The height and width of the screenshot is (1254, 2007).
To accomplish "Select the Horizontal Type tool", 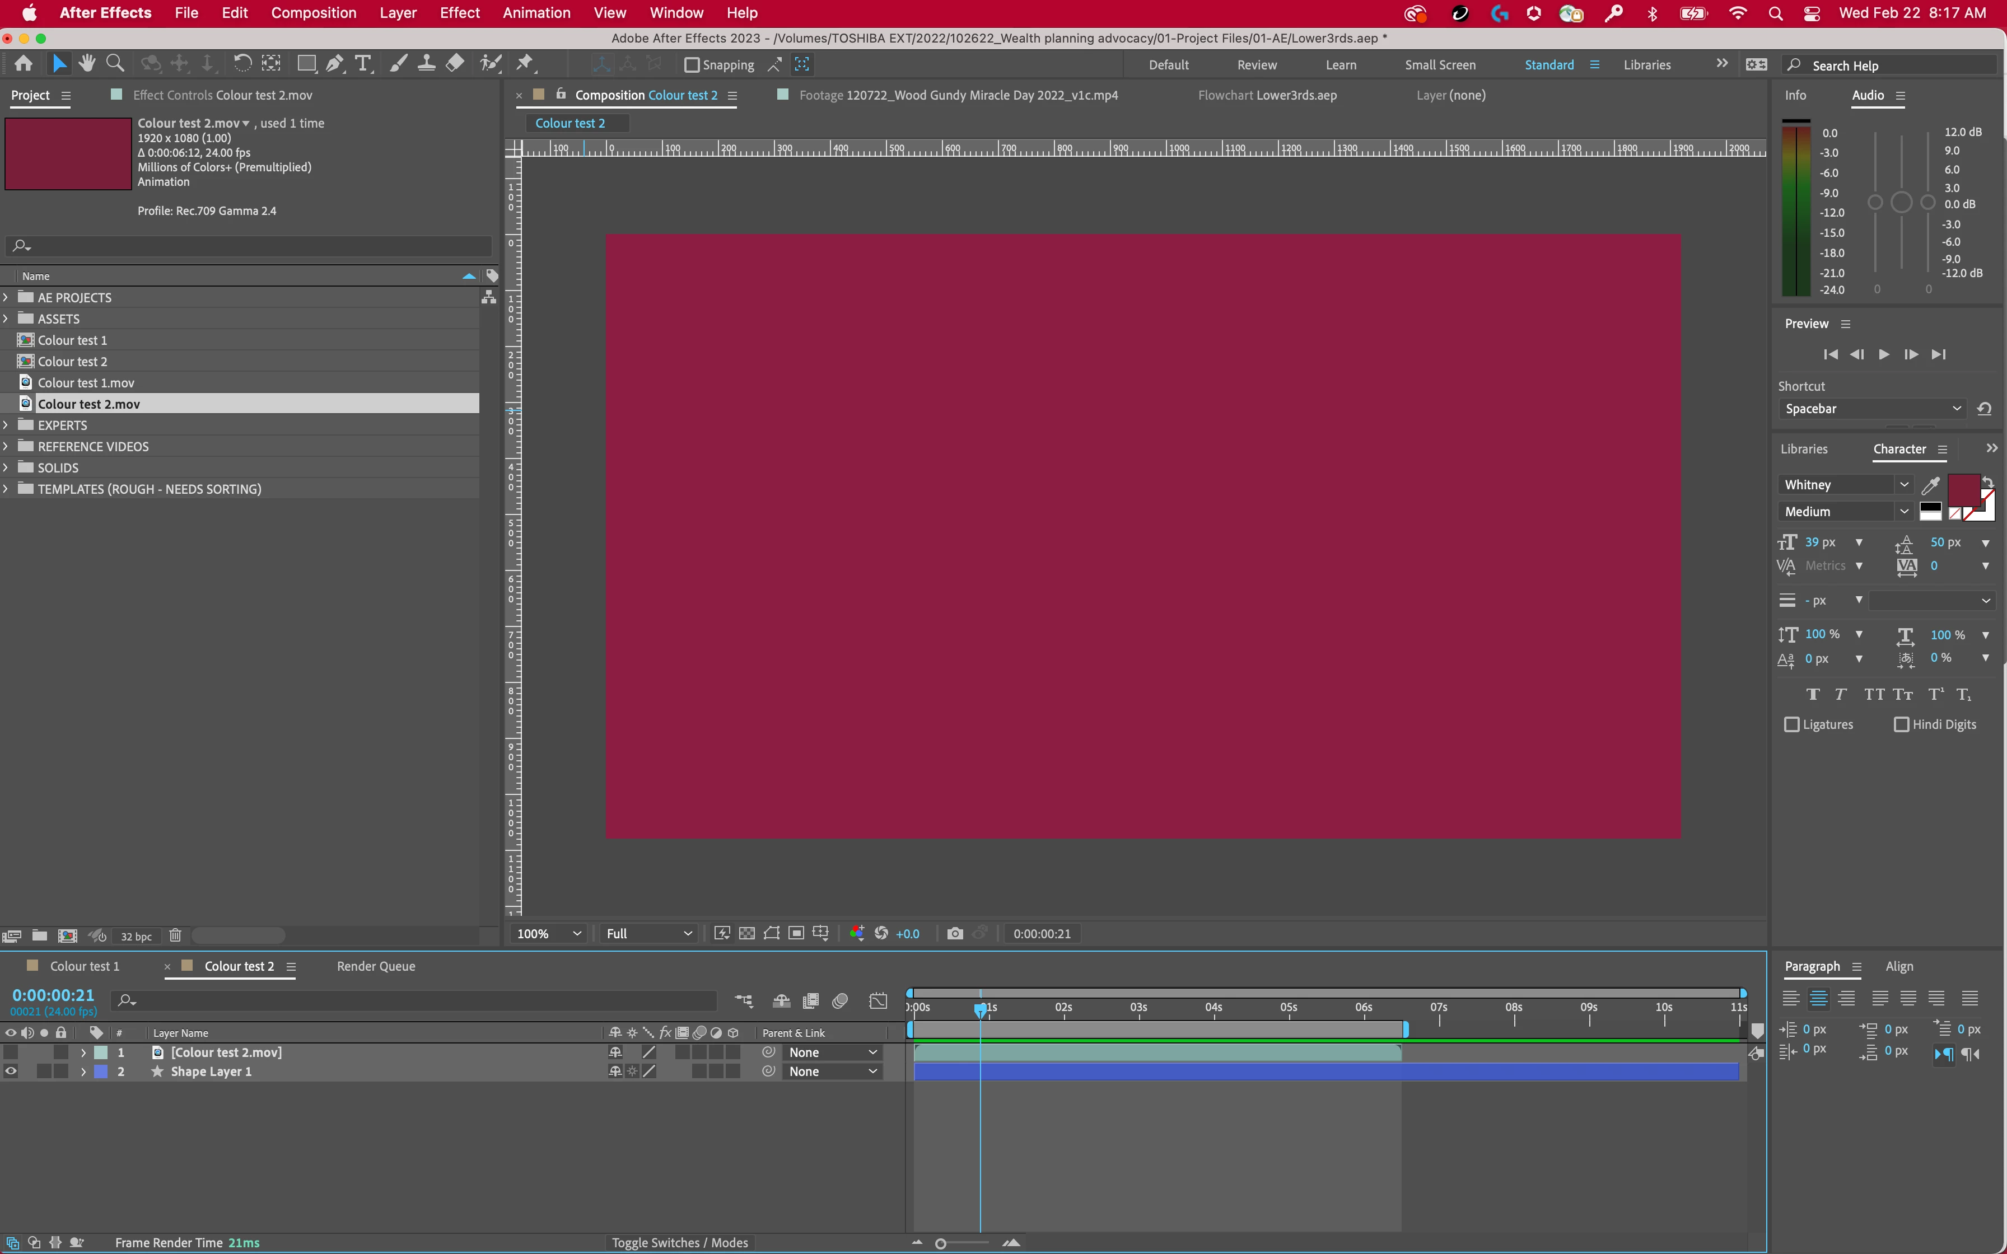I will point(363,64).
